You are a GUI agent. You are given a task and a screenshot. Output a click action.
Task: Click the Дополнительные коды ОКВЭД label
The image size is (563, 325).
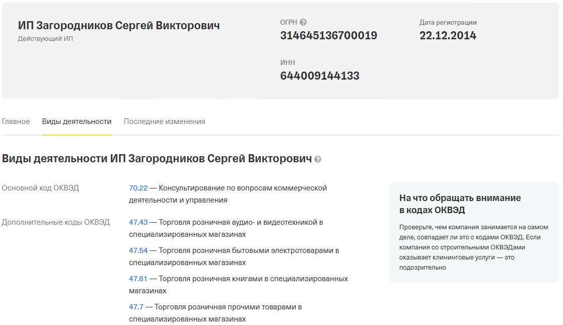coord(55,222)
